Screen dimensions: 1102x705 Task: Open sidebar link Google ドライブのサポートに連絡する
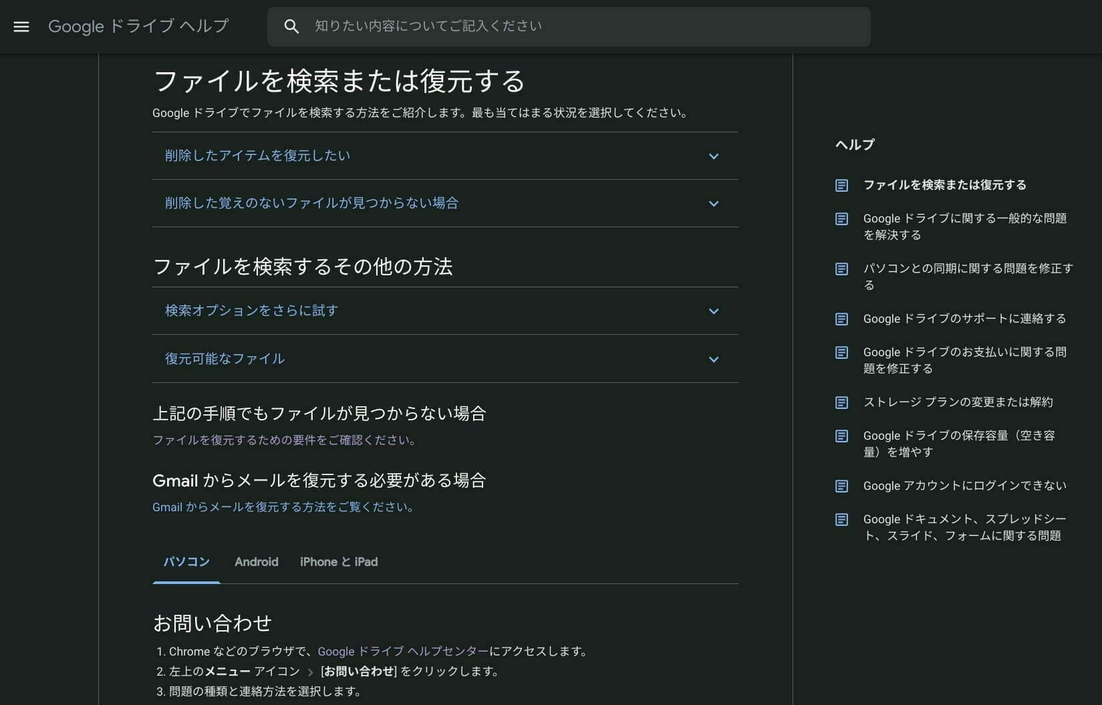[965, 319]
